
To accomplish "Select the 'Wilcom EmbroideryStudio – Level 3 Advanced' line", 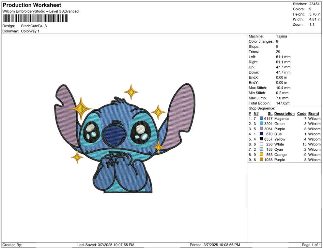I will point(40,11).
